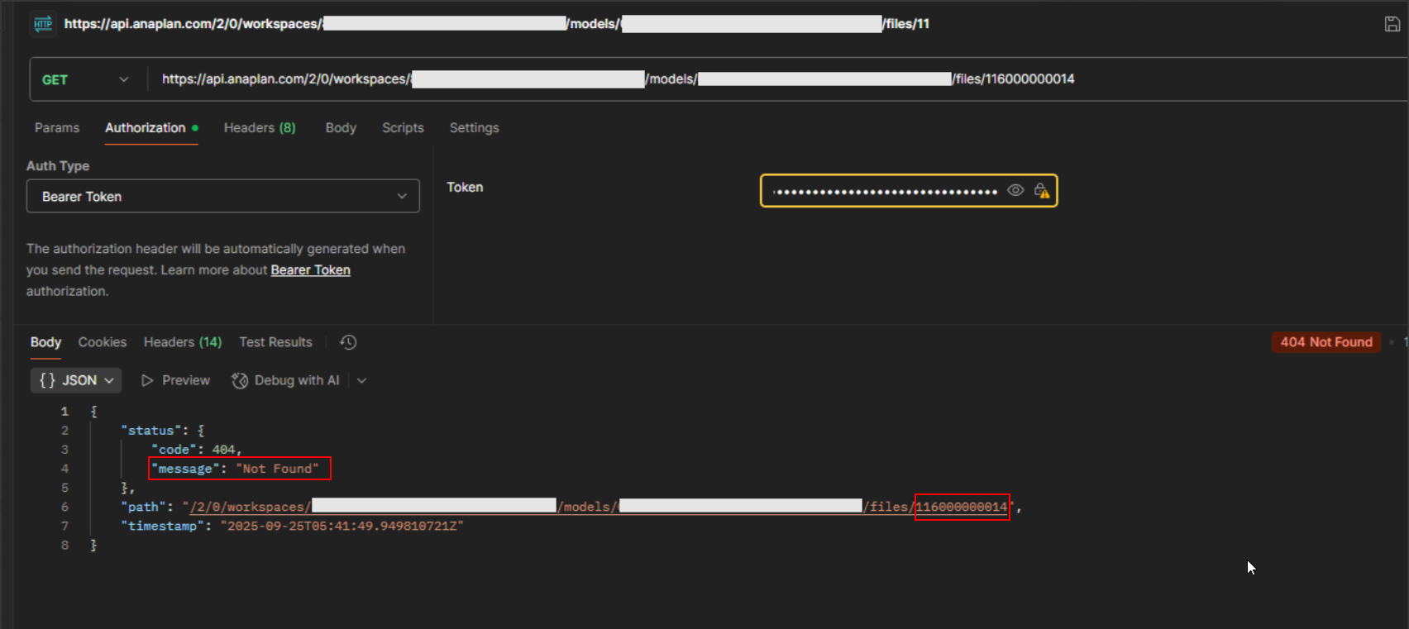1409x629 pixels.
Task: Open the response history clock icon
Action: tap(348, 342)
